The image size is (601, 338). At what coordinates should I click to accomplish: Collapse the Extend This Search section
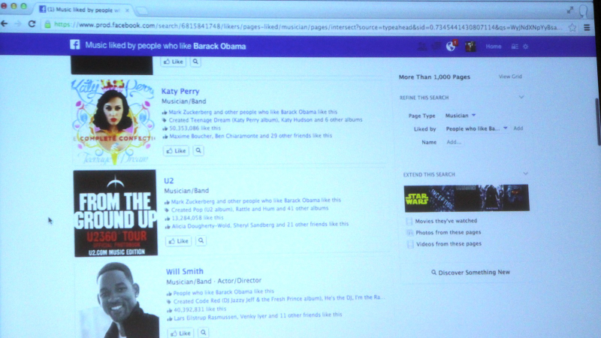click(525, 174)
